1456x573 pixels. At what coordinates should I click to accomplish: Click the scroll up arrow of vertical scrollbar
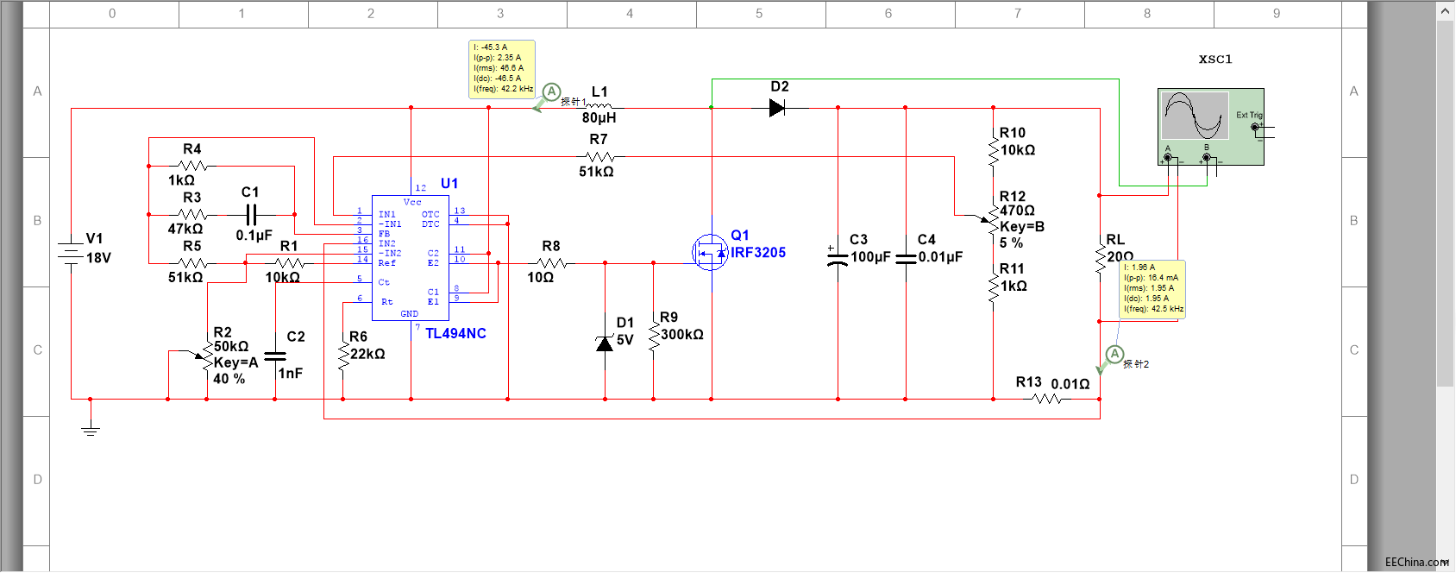(x=1446, y=10)
